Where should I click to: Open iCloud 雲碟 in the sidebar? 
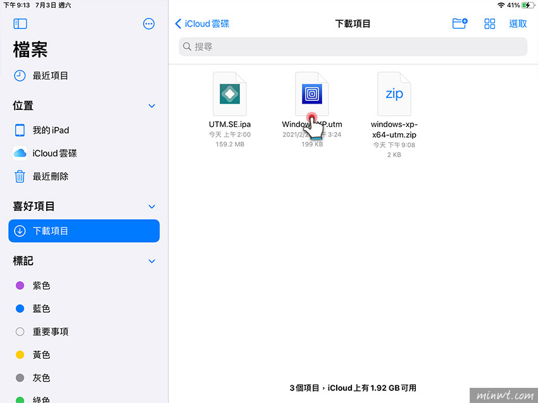[84, 153]
